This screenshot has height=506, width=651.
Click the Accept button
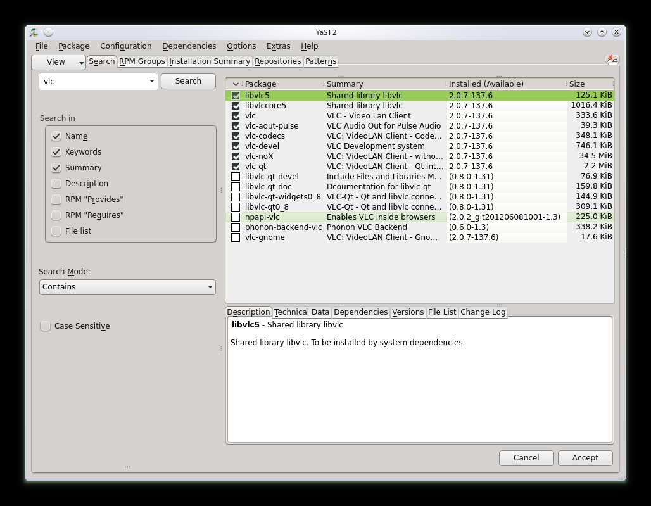pyautogui.click(x=585, y=458)
